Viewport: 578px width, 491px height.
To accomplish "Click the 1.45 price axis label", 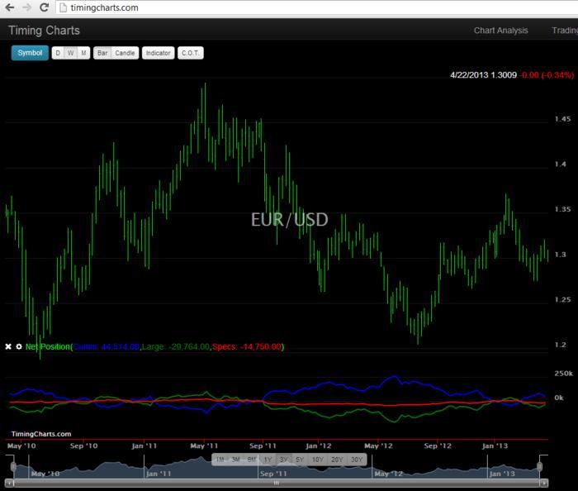I will tap(562, 119).
